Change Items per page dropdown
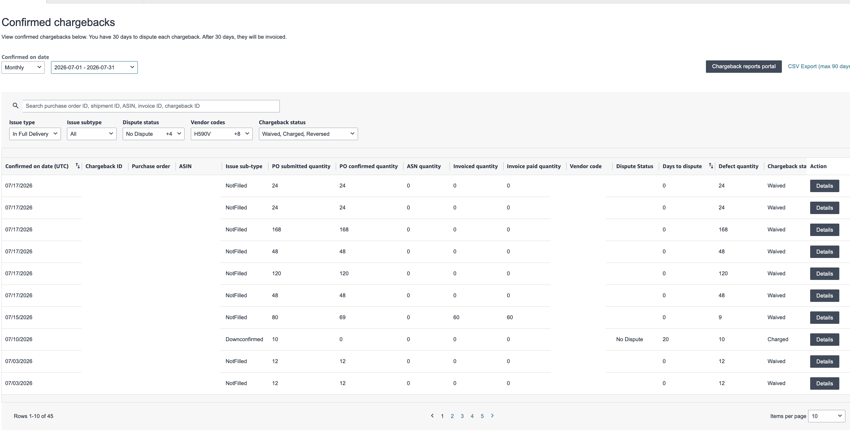 click(827, 416)
